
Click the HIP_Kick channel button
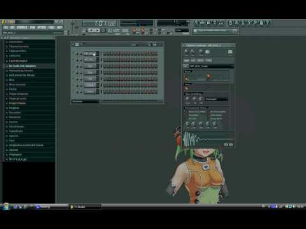click(90, 53)
